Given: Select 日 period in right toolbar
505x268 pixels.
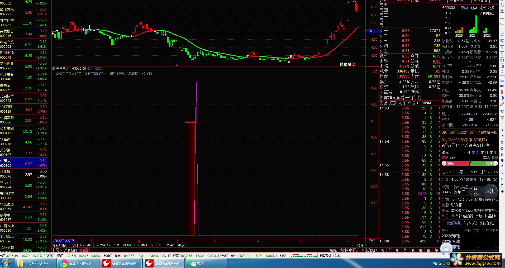Looking at the screenshot, I should coord(502,155).
